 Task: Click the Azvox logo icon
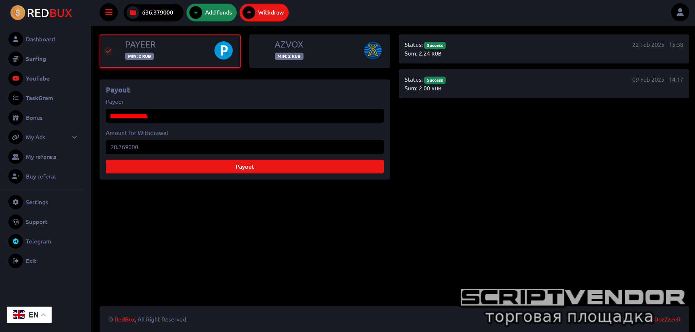[373, 50]
